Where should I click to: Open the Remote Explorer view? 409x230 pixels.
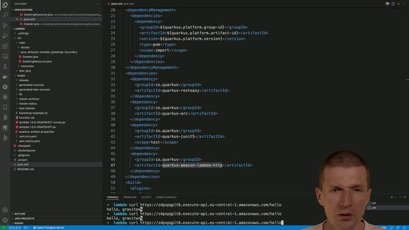click(x=5, y=56)
